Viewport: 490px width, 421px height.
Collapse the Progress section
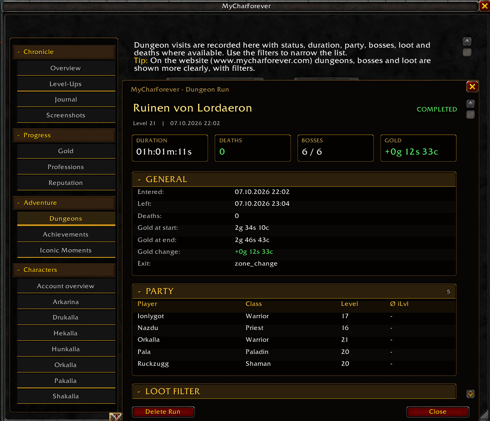pyautogui.click(x=64, y=135)
